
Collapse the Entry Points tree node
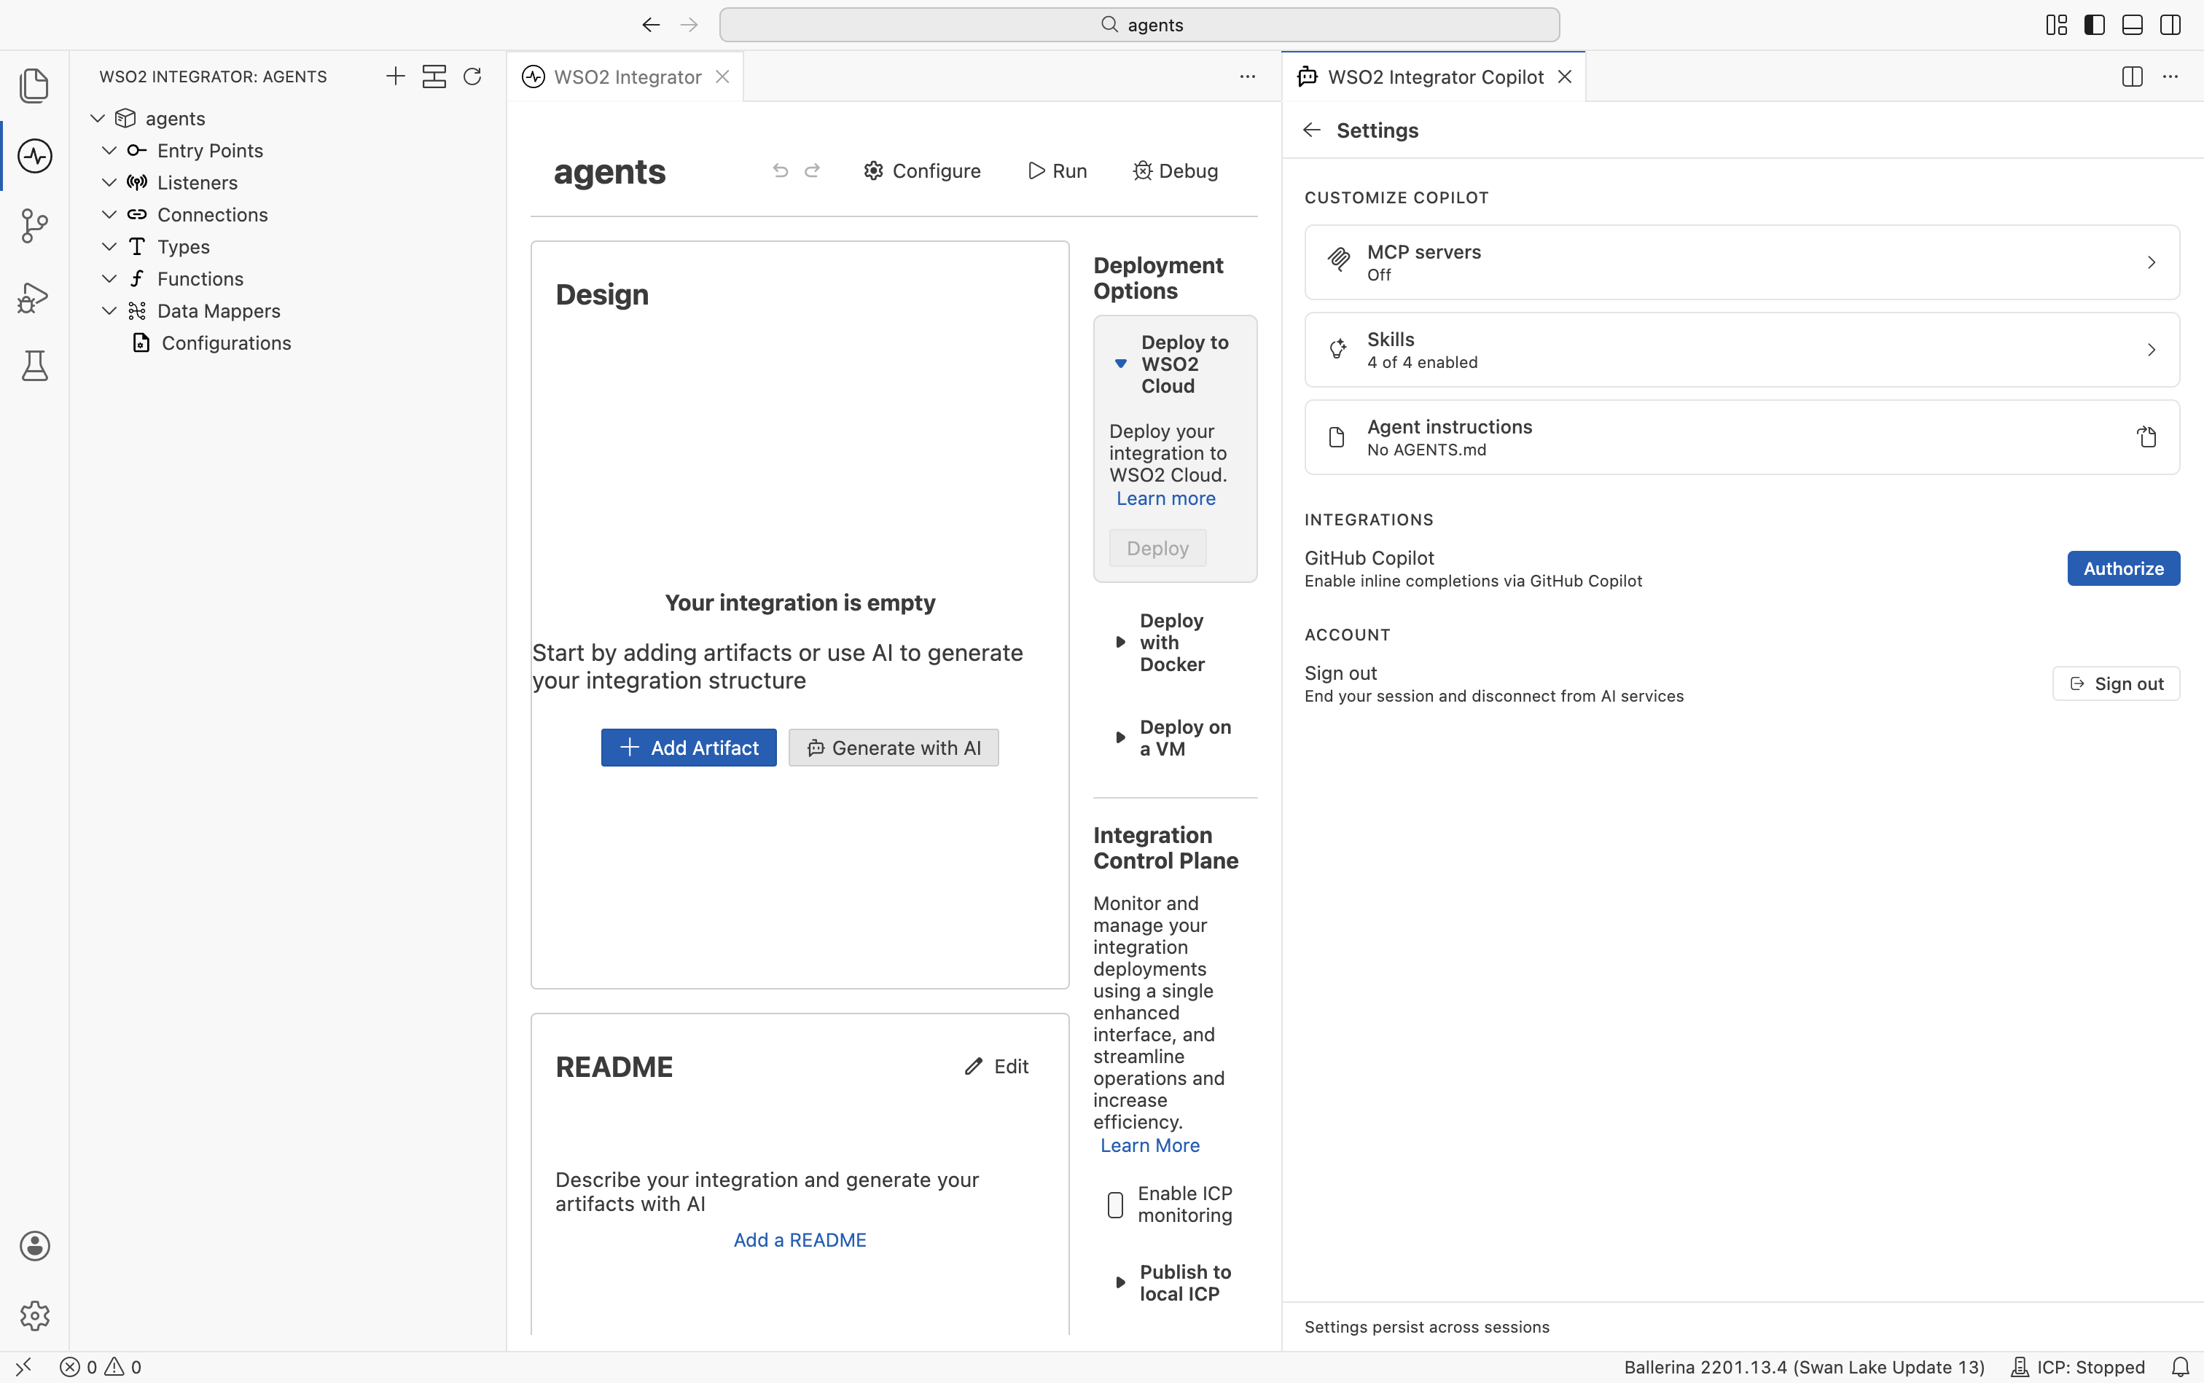point(109,151)
